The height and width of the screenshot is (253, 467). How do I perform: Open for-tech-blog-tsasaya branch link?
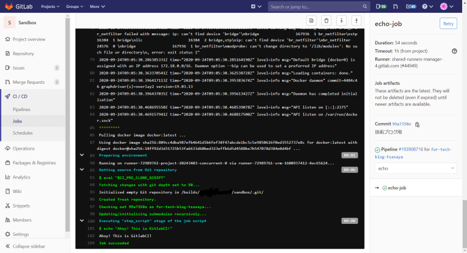coord(413,153)
